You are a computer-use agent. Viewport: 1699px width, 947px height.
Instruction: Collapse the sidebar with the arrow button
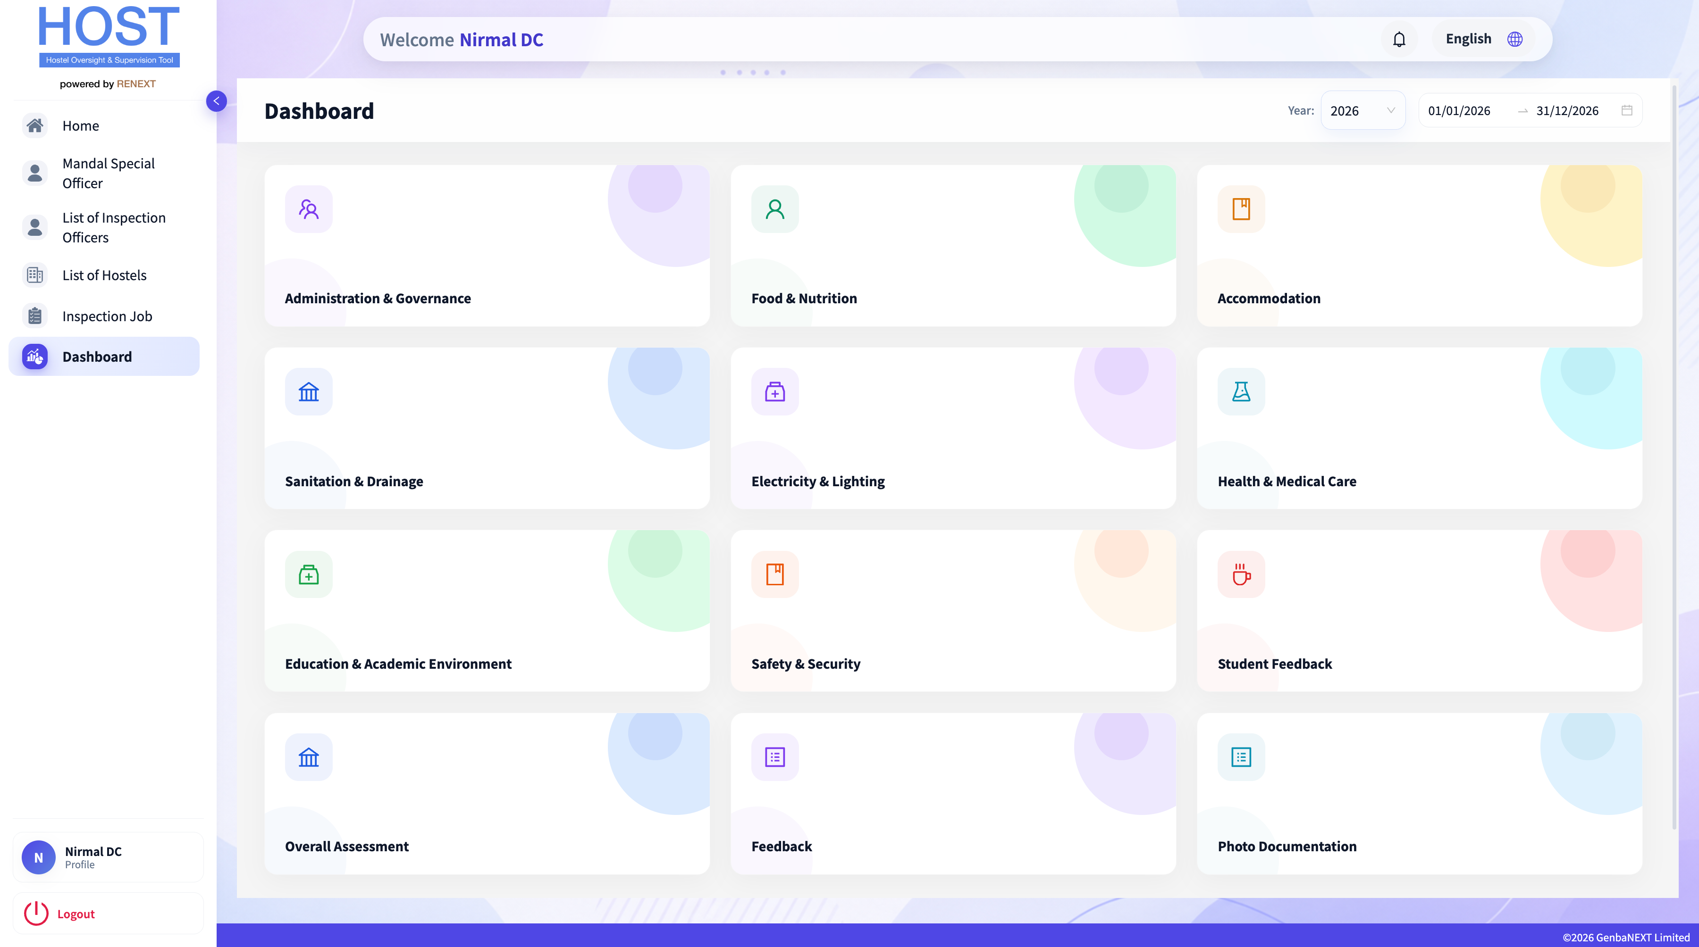216,101
